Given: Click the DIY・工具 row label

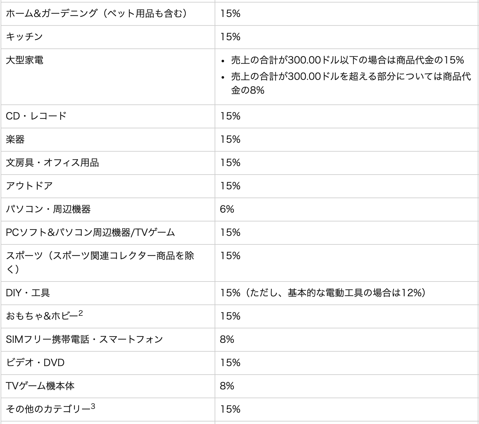Looking at the screenshot, I should pyautogui.click(x=28, y=293).
